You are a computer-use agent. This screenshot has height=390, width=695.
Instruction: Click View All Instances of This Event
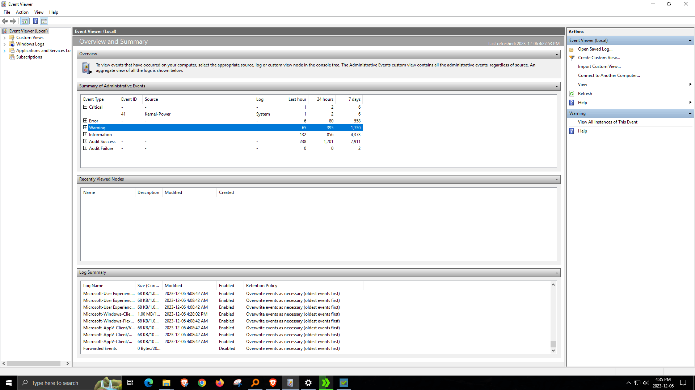click(x=607, y=122)
